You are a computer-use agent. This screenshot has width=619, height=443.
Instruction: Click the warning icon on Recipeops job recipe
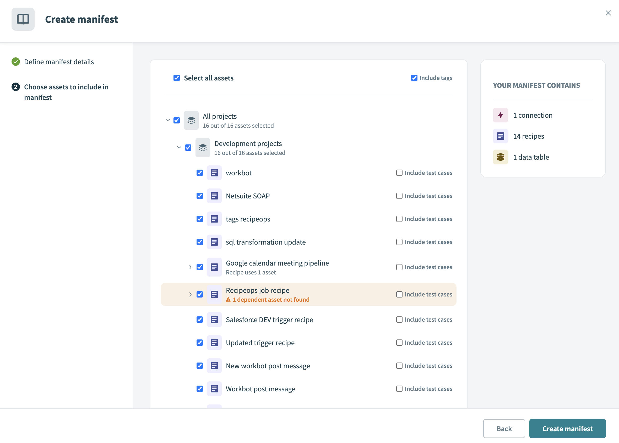tap(228, 299)
